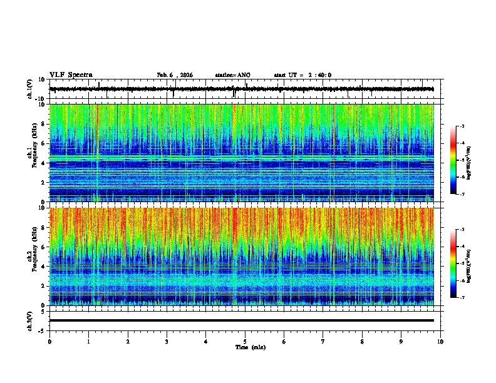The height and width of the screenshot is (383, 496).
Task: Click time axis tick label "5"
Action: [245, 342]
